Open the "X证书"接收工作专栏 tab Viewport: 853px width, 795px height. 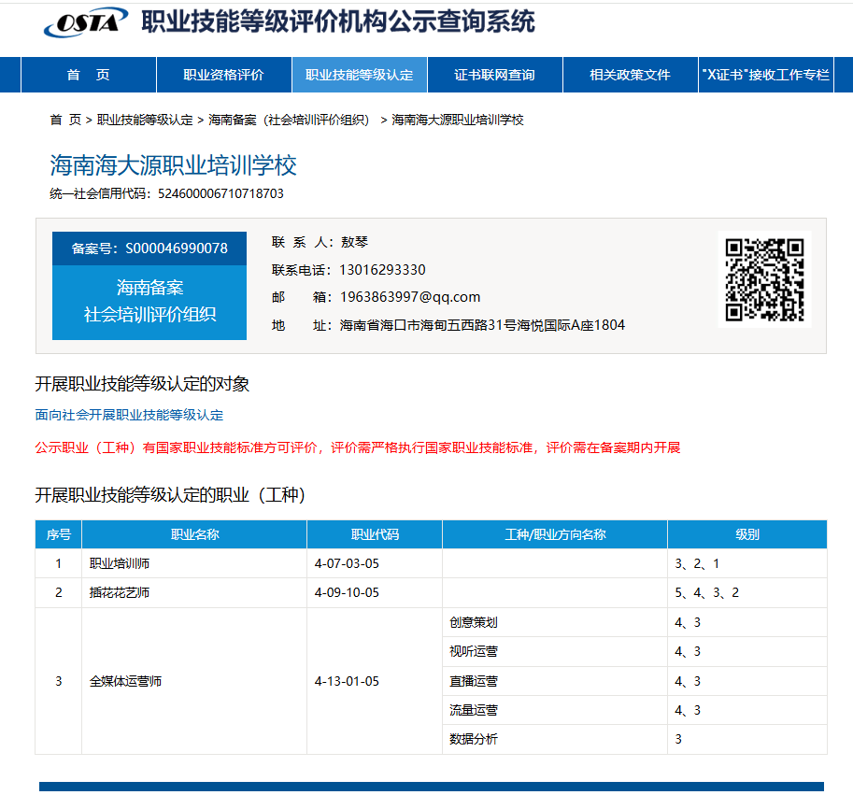(765, 75)
